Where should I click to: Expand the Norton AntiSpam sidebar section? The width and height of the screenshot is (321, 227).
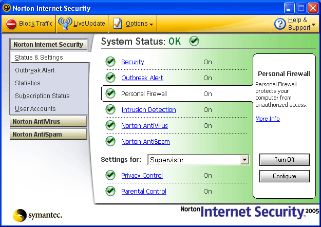pyautogui.click(x=48, y=134)
